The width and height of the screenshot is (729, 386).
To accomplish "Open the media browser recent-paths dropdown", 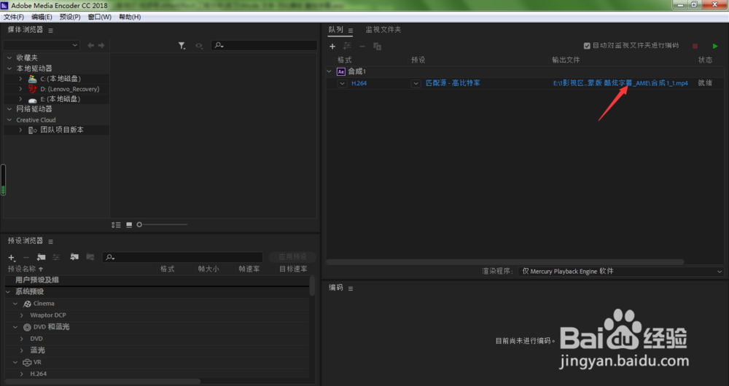I will pos(42,45).
